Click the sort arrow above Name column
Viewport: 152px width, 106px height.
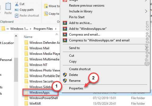(x=57, y=34)
